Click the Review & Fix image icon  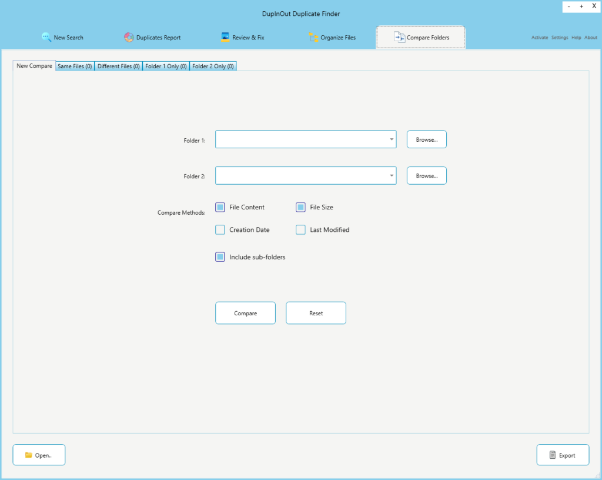click(225, 37)
